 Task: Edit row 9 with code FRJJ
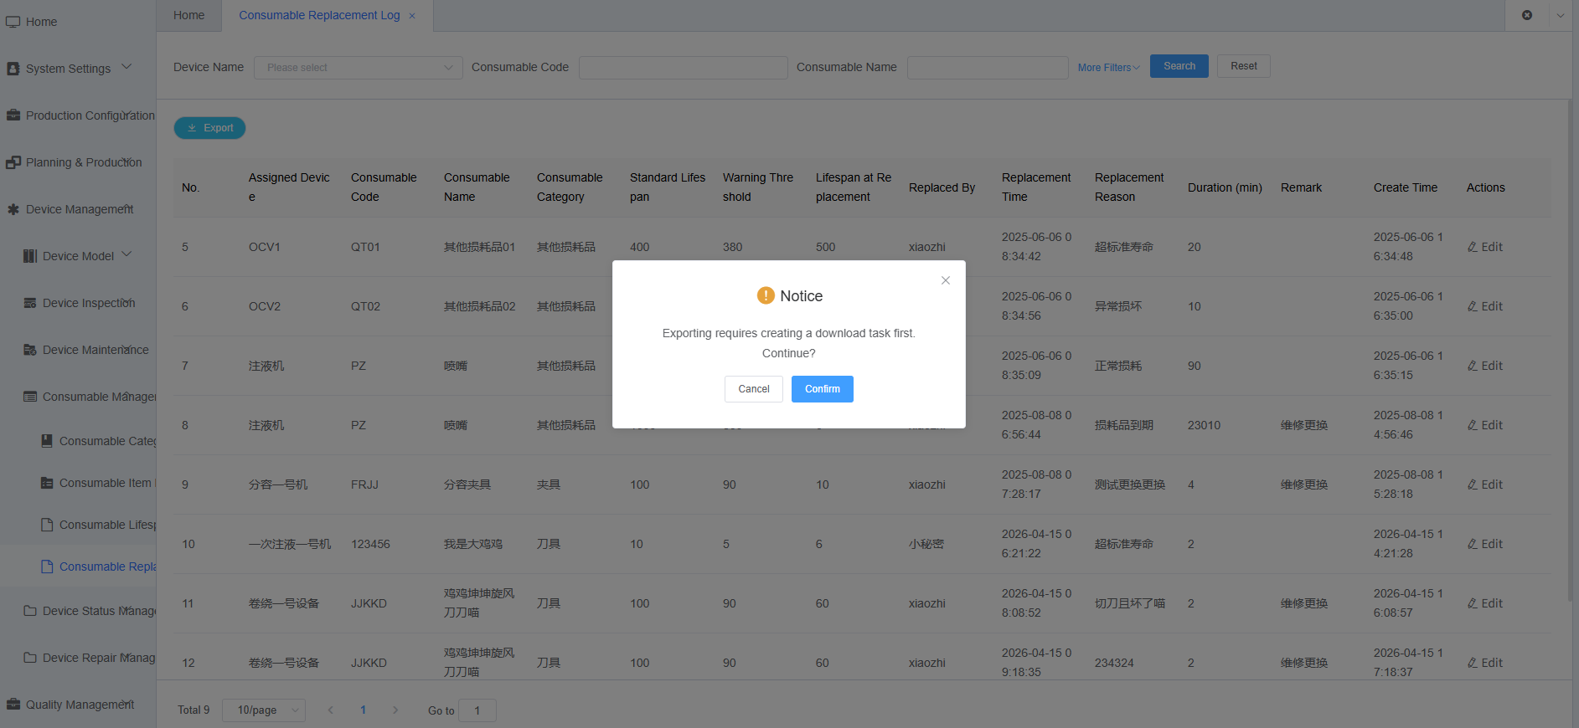point(1484,484)
